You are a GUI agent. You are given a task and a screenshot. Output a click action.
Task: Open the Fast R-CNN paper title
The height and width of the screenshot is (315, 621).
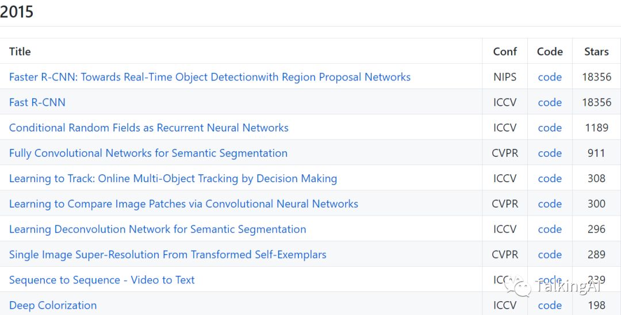[x=37, y=102]
